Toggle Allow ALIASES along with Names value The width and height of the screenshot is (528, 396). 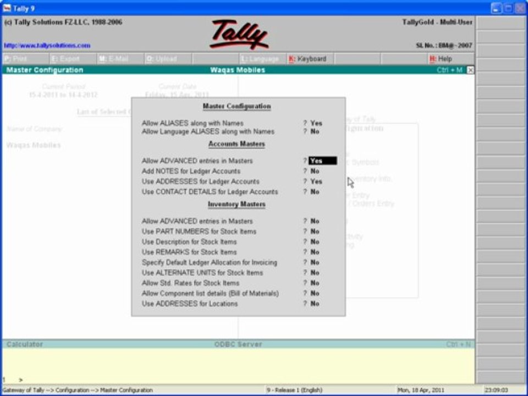[x=316, y=123]
